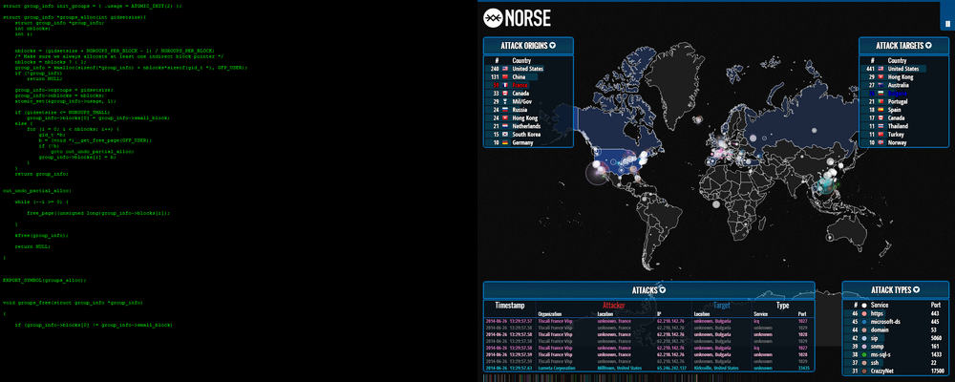
Task: Click the sip service color dot
Action: tap(864, 337)
